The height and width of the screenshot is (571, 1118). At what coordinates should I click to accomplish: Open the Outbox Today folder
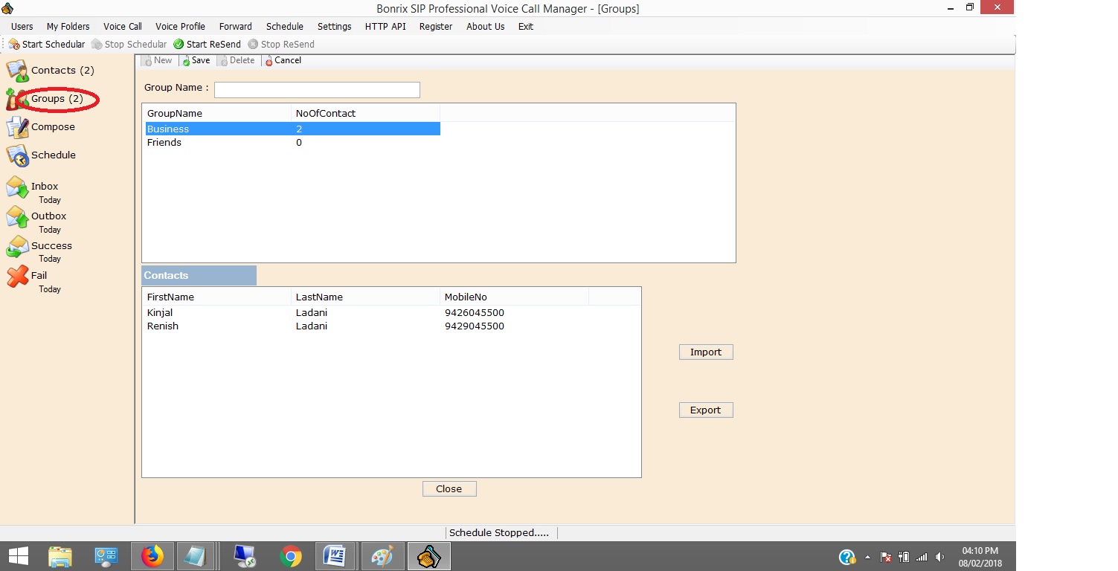click(x=37, y=222)
